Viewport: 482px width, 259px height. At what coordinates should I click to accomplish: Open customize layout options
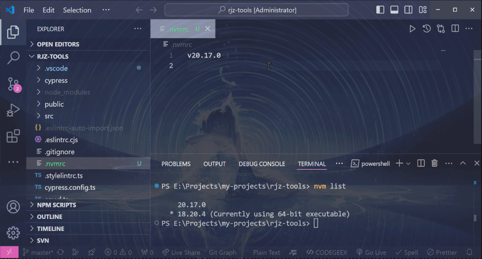tap(423, 10)
